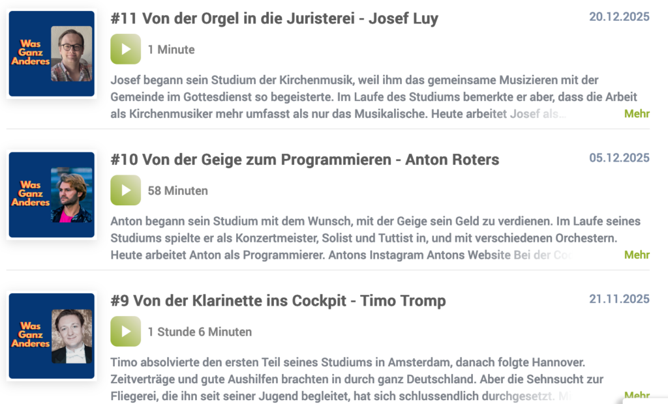This screenshot has height=404, width=668.
Task: Open title "#9 Von der Klarinette ins Cockpit"
Action: coord(278,300)
